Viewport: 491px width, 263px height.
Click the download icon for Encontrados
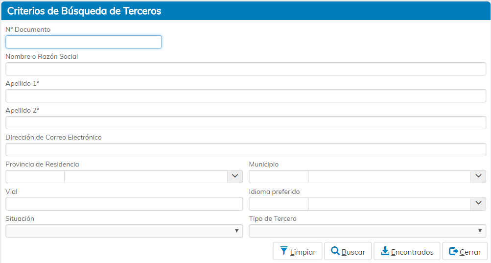point(385,251)
